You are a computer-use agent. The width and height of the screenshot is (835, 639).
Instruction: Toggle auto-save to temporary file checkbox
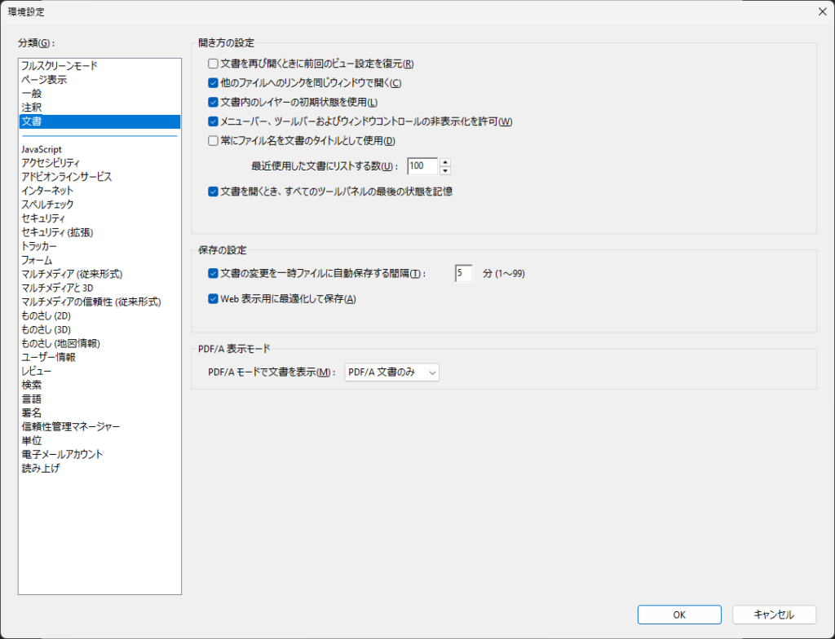[213, 274]
